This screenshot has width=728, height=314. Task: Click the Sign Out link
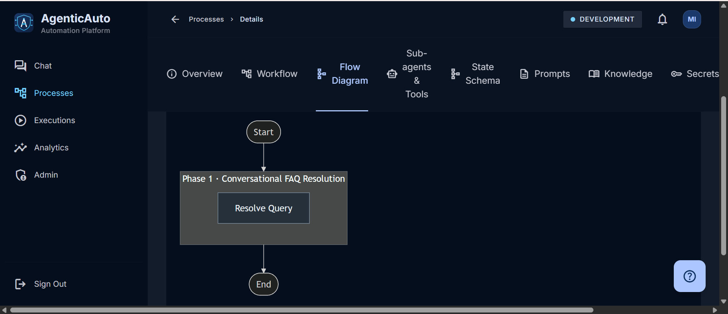(50, 284)
